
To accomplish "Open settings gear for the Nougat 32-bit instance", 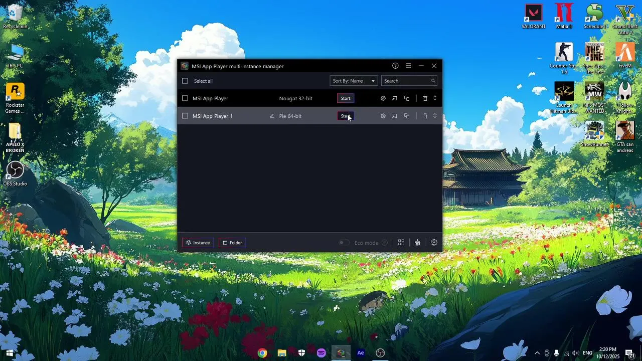I will click(x=383, y=98).
